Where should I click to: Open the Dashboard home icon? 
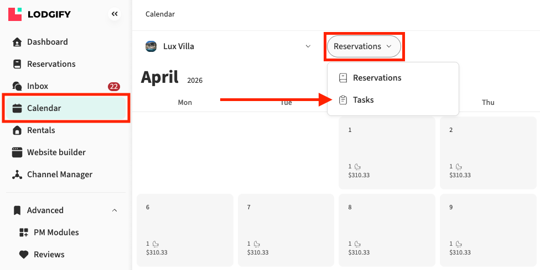point(17,42)
